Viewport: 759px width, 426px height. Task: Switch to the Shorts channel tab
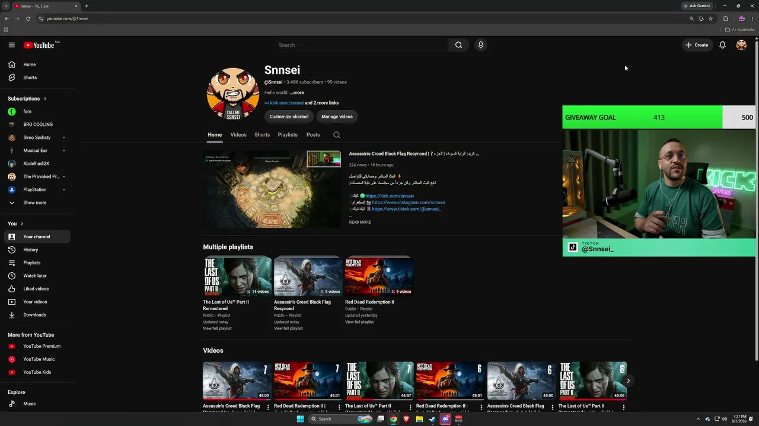262,135
